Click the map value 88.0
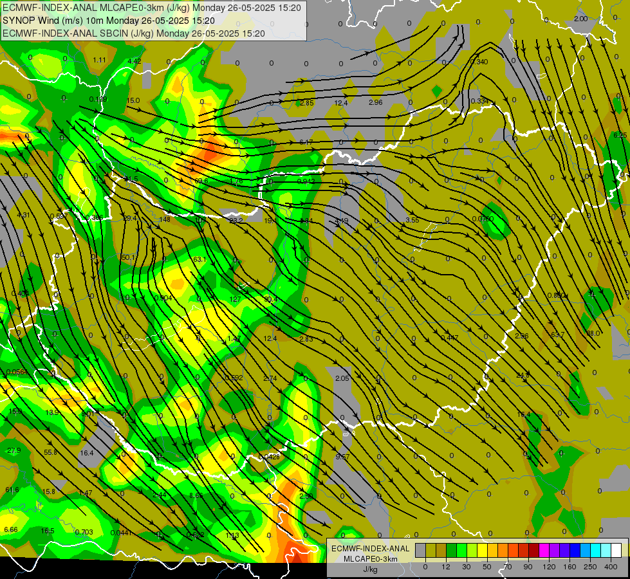Image resolution: width=630 pixels, height=579 pixels. tap(593, 333)
